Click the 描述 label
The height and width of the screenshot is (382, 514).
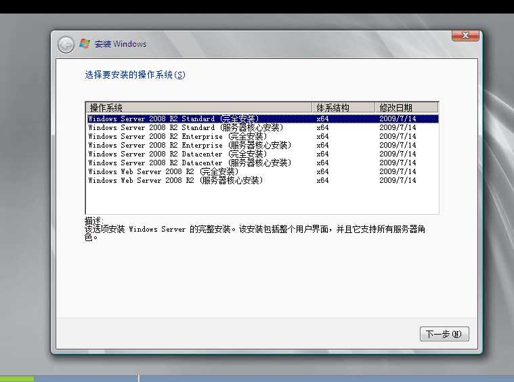pos(93,220)
